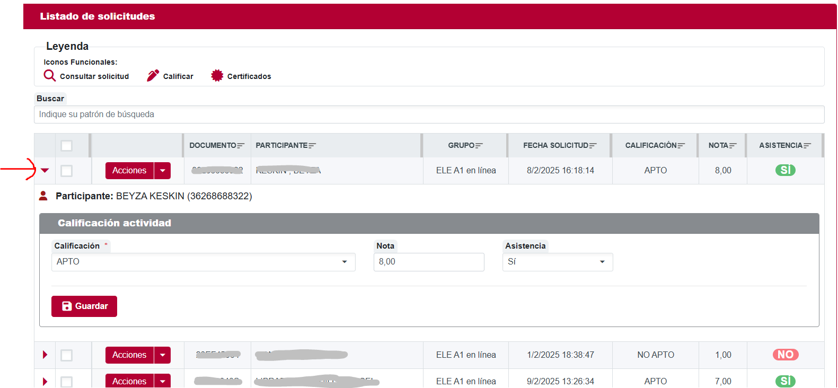Click the participant person icon
This screenshot has height=388, width=838.
click(x=43, y=196)
